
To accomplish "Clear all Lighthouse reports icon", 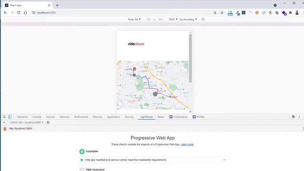I will [48, 123].
